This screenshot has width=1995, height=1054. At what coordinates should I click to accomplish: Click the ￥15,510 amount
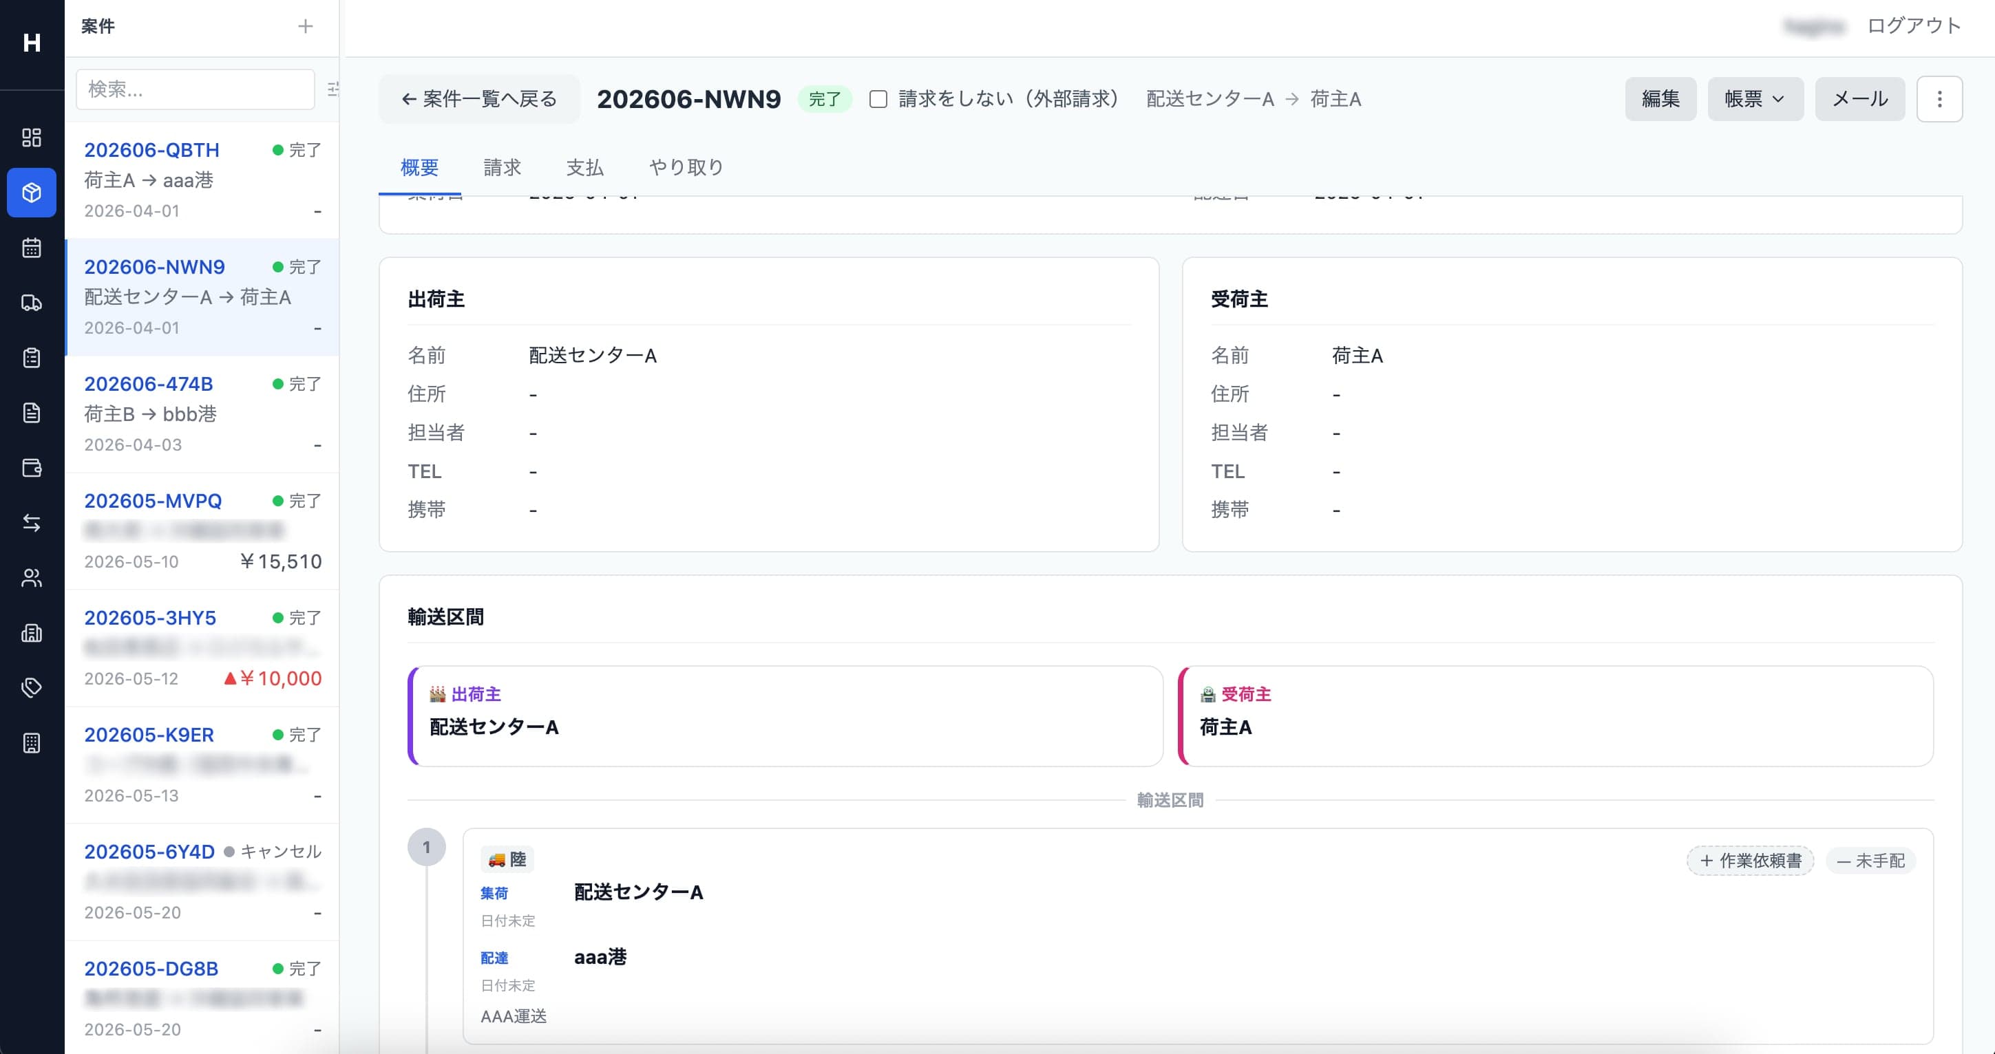[x=279, y=561]
